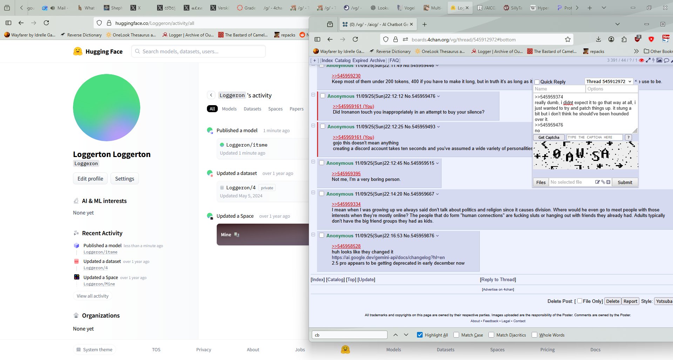Close the Quick Reply panel
The width and height of the screenshot is (673, 360).
(636, 81)
